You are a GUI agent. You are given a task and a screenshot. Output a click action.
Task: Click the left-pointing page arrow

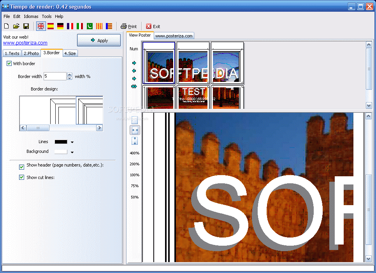pyautogui.click(x=134, y=71)
